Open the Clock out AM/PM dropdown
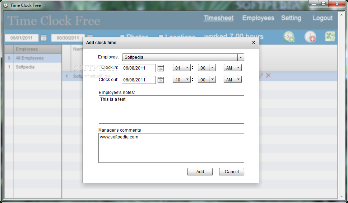The height and width of the screenshot is (203, 348). 238,79
